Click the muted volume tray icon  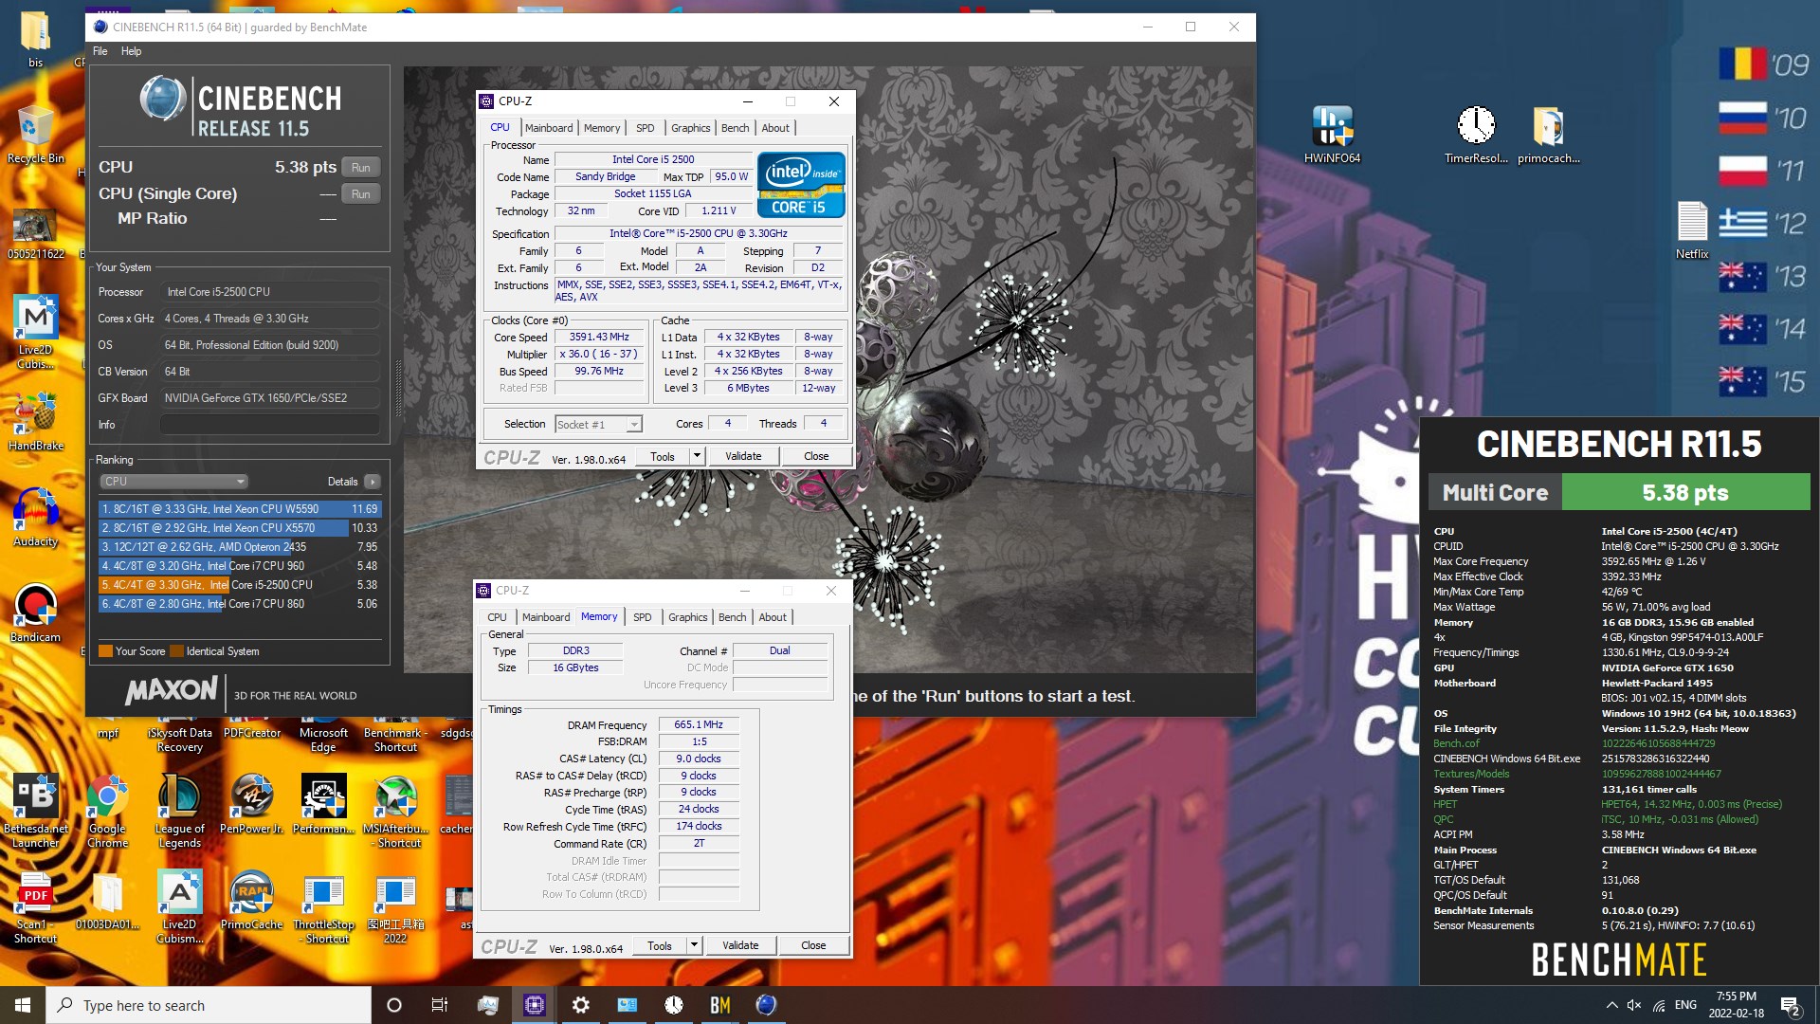[1633, 1005]
